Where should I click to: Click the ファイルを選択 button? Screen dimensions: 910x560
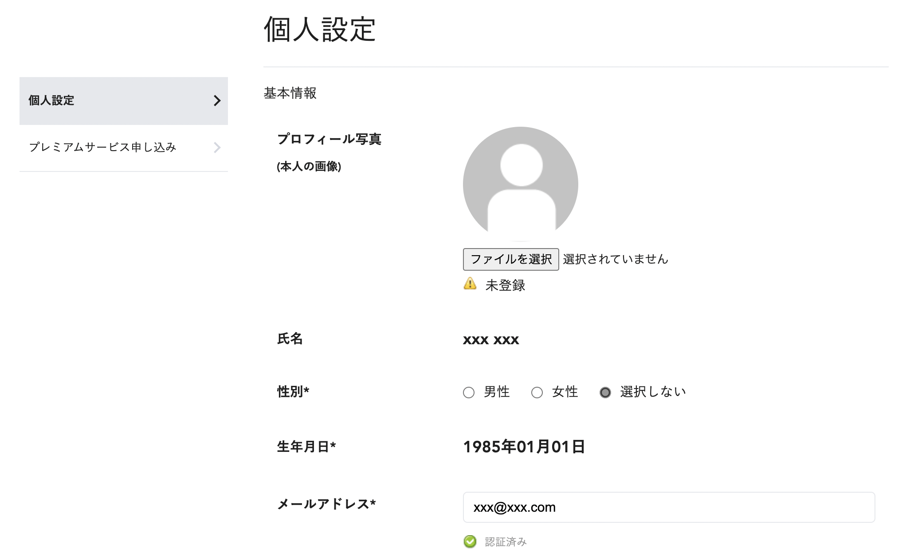pyautogui.click(x=510, y=259)
